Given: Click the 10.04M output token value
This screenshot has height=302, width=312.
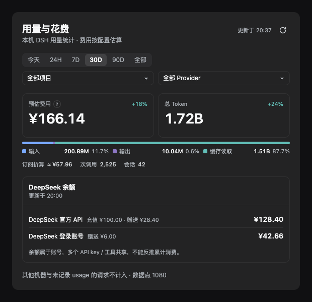Looking at the screenshot, I should (173, 151).
